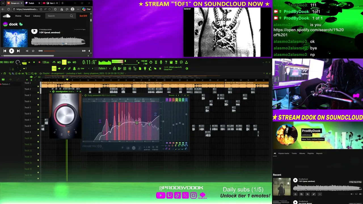This screenshot has height=204, width=363.
Task: Click the link chain icon in FL toolbar
Action: [x=69, y=68]
